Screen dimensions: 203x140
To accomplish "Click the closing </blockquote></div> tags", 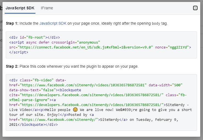I will click(38, 125).
